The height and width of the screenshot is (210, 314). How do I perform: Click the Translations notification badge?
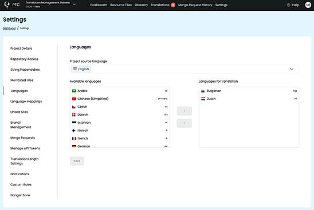point(173,5)
